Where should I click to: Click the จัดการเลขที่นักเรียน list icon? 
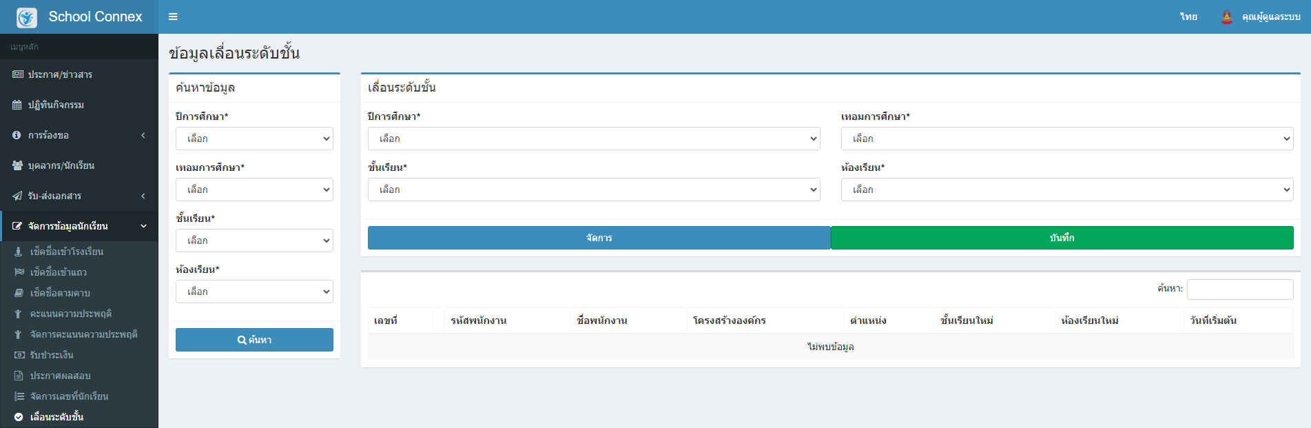(x=19, y=396)
